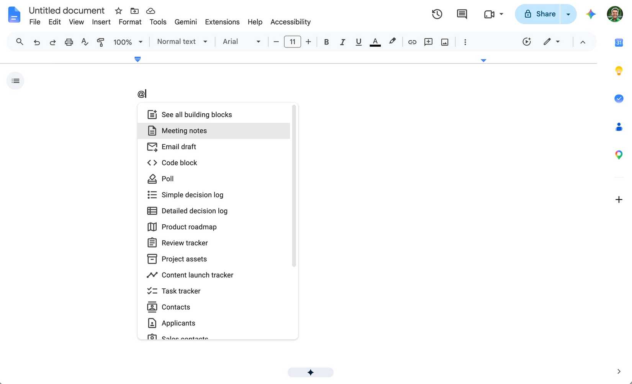Open the Calendar side panel icon
Viewport: 632px width, 384px height.
(x=619, y=42)
